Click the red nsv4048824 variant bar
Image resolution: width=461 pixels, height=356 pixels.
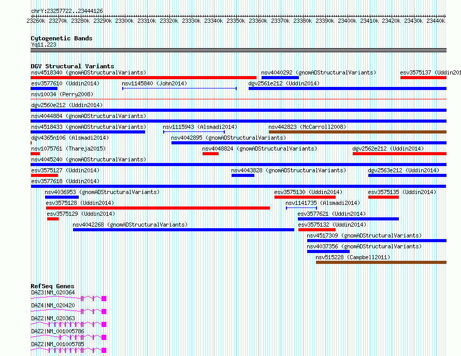(x=210, y=154)
